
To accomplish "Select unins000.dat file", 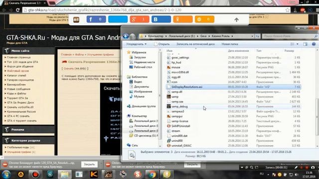I will coord(179,136).
